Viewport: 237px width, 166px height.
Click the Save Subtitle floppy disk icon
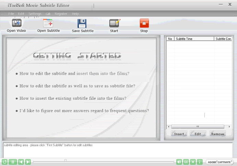click(82, 23)
